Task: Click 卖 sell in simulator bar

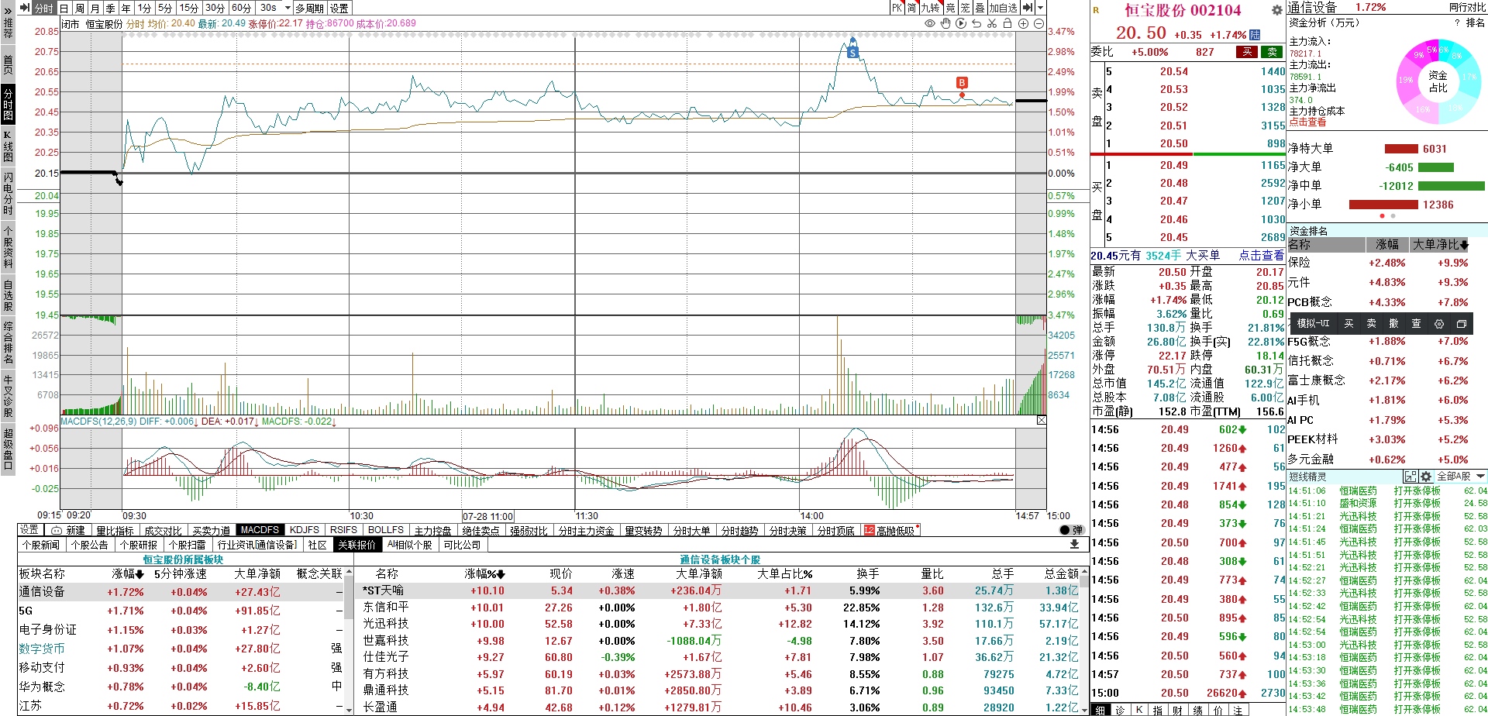Action: tap(1372, 324)
